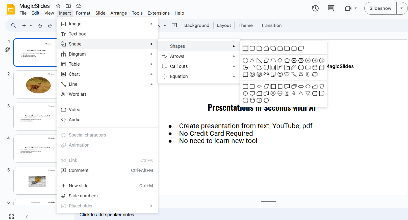Select the folded corner note shape
This screenshot has height=220, width=408.
(x=273, y=74)
